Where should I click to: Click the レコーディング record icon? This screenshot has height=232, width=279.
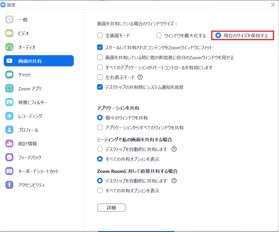pos(10,116)
